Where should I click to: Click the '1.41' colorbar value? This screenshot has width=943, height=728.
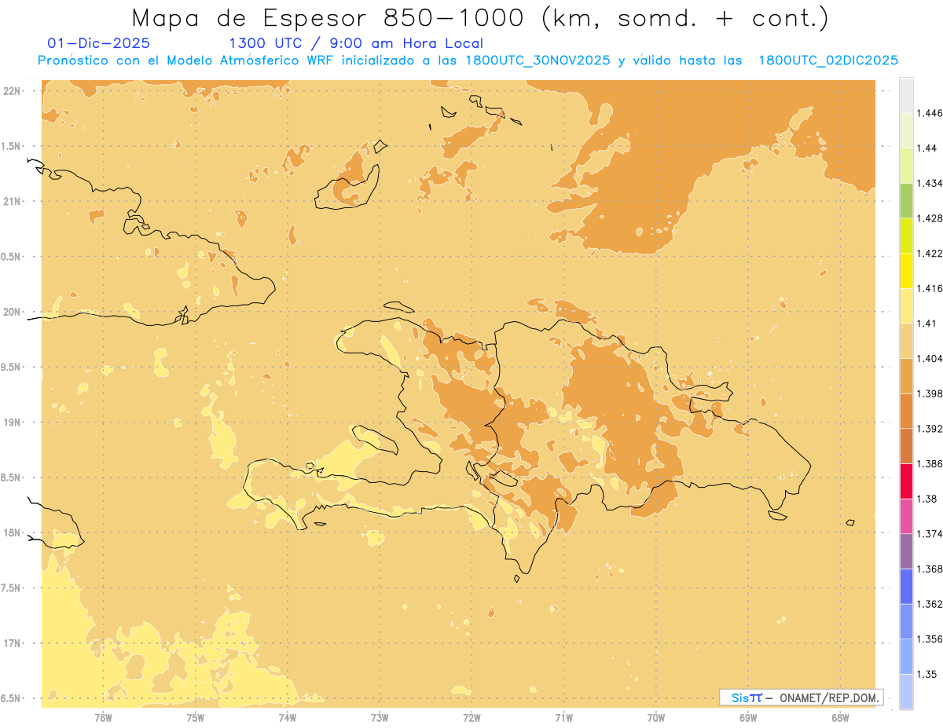tap(927, 324)
